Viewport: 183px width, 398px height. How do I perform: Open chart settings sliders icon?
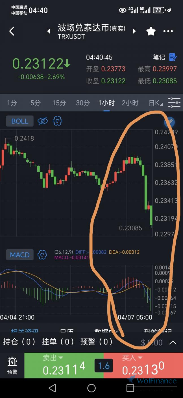pos(174,102)
